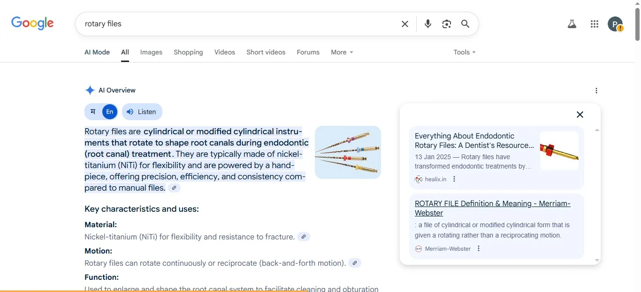The image size is (641, 292).
Task: Click the Merriam-Webster favicon
Action: 419,248
